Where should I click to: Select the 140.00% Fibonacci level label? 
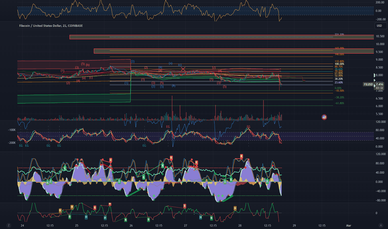tap(339, 54)
